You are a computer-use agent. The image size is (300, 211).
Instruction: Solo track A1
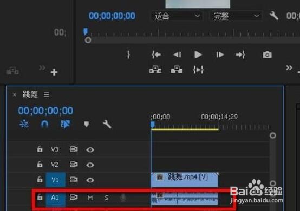(107, 198)
